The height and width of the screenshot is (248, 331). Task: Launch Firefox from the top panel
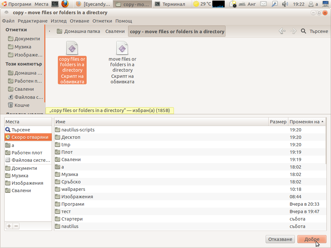pos(65,4)
